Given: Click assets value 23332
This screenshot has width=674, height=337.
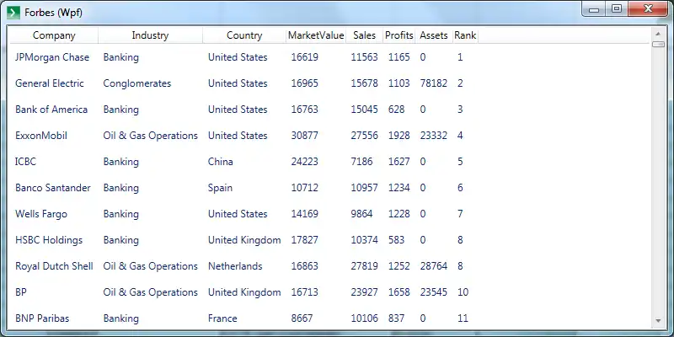Looking at the screenshot, I should (x=434, y=136).
